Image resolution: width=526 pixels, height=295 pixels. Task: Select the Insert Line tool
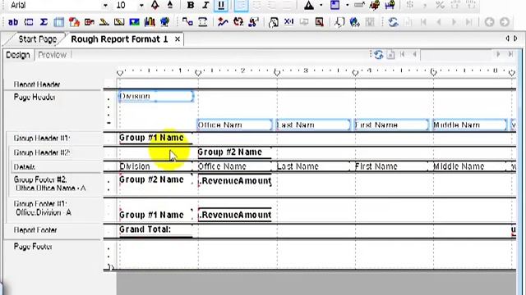[104, 22]
